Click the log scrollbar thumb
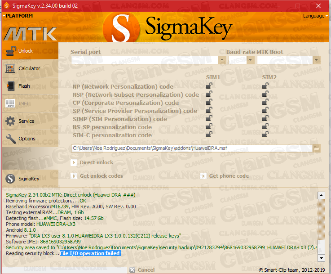This screenshot has height=274, width=331. tap(321, 247)
